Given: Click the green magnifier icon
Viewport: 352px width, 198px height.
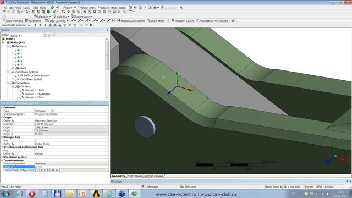Looking at the screenshot, I should coord(95,12).
